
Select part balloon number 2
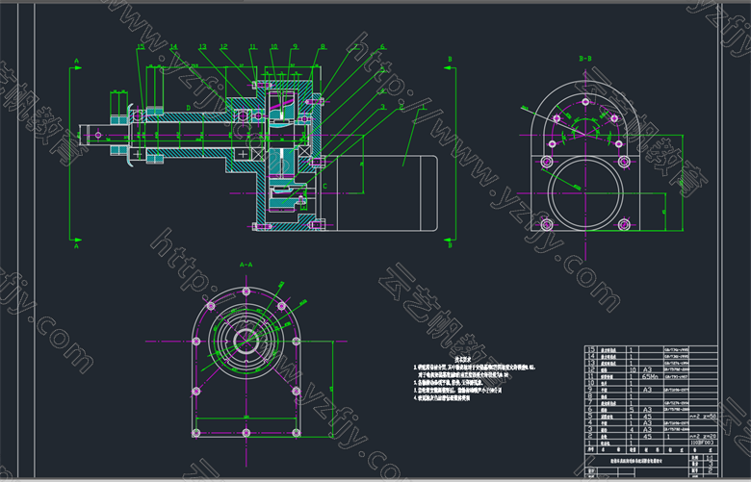tap(401, 107)
